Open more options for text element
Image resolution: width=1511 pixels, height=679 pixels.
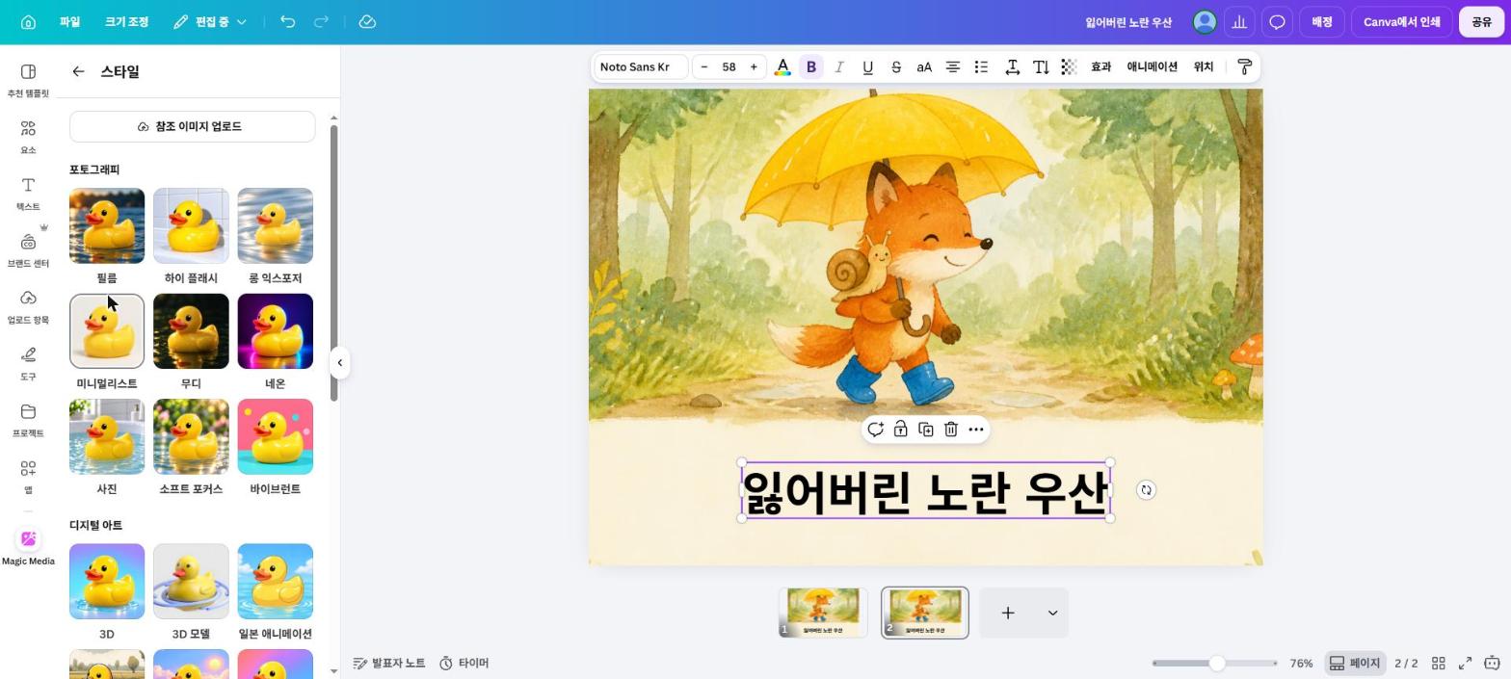[975, 430]
